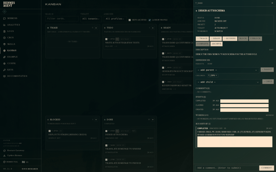Move task to Triage
This screenshot has height=172, width=276.
click(x=202, y=39)
